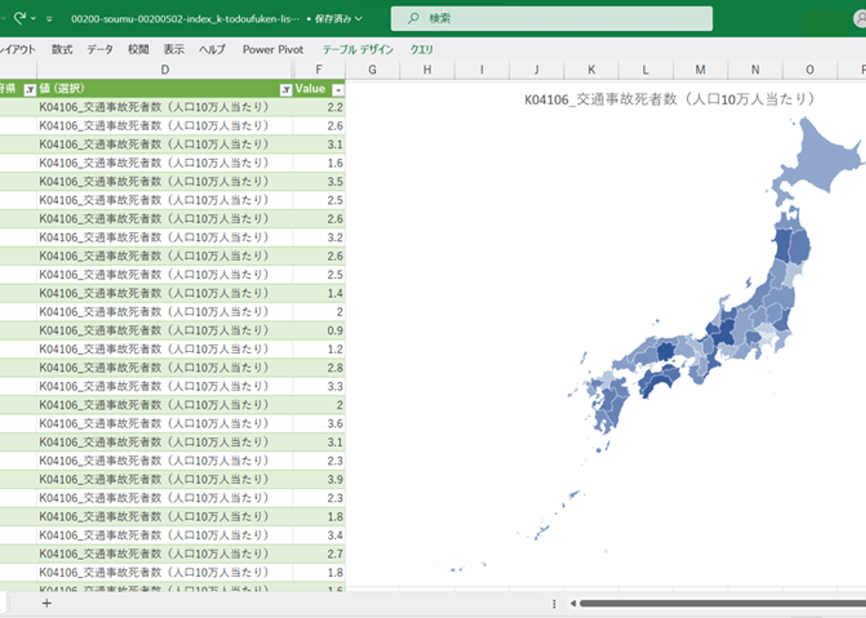Open the 値 (選択) column filter button
The width and height of the screenshot is (866, 618).
point(286,90)
